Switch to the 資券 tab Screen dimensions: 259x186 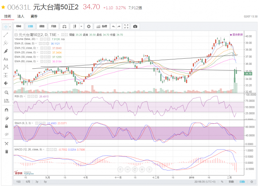(x=34, y=16)
